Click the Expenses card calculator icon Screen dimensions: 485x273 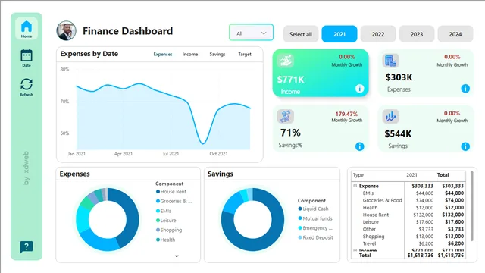(391, 61)
